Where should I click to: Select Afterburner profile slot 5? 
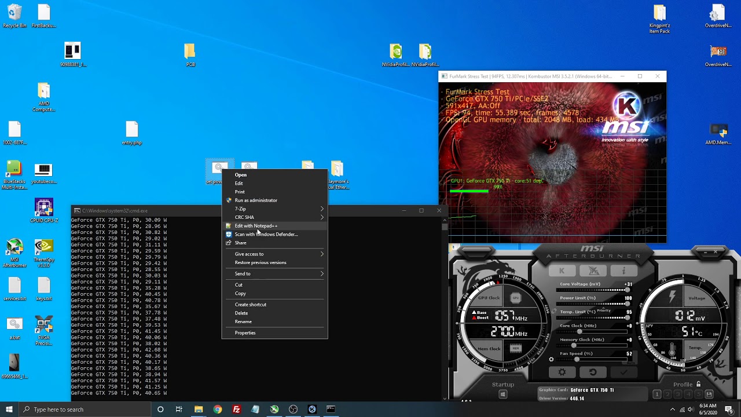[699, 394]
